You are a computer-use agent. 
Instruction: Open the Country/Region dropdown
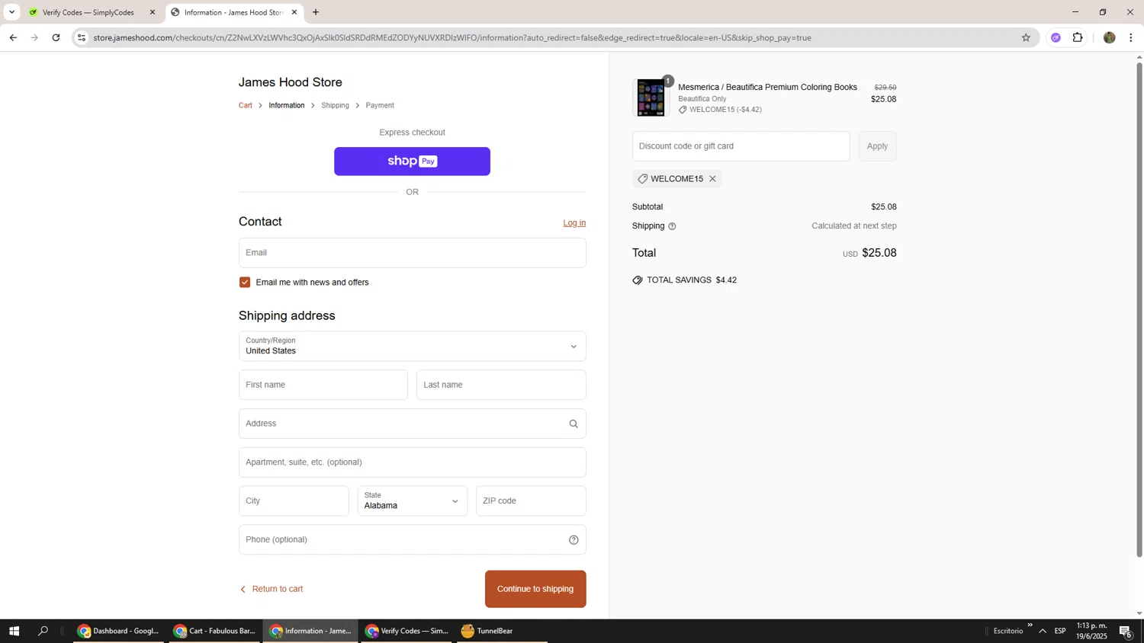412,347
